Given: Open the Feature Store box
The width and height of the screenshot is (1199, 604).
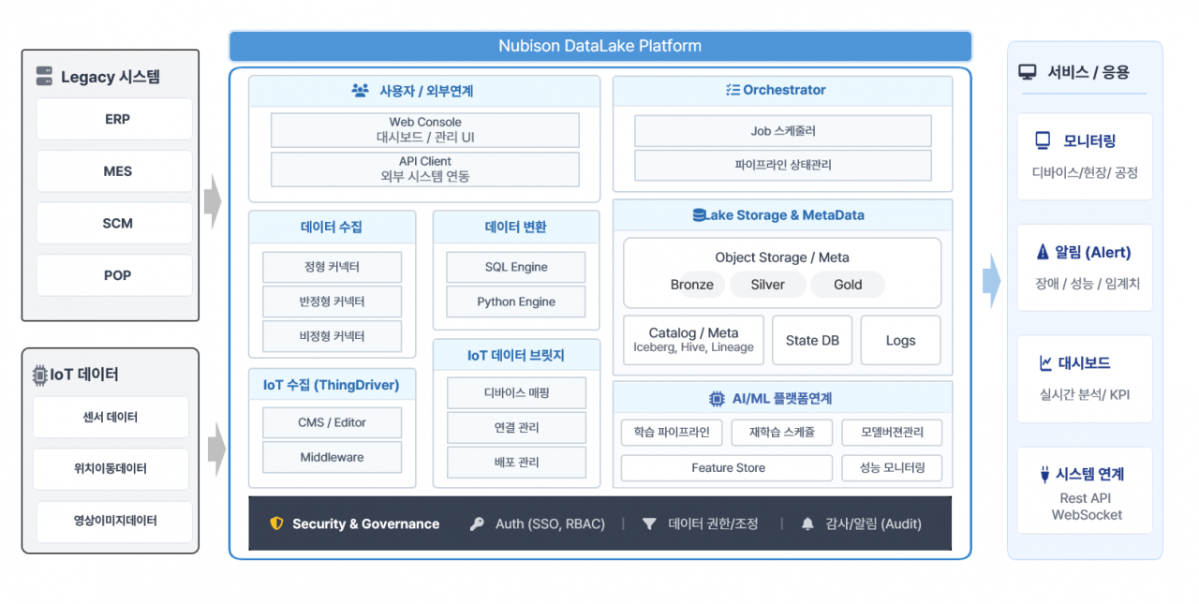Looking at the screenshot, I should point(727,468).
